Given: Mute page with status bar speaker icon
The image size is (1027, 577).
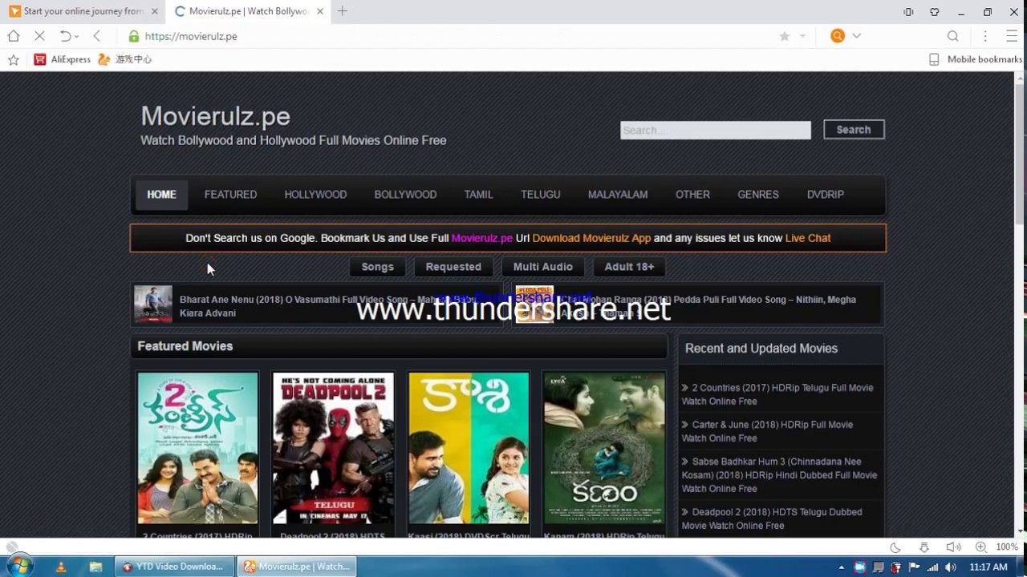Looking at the screenshot, I should coord(953,547).
